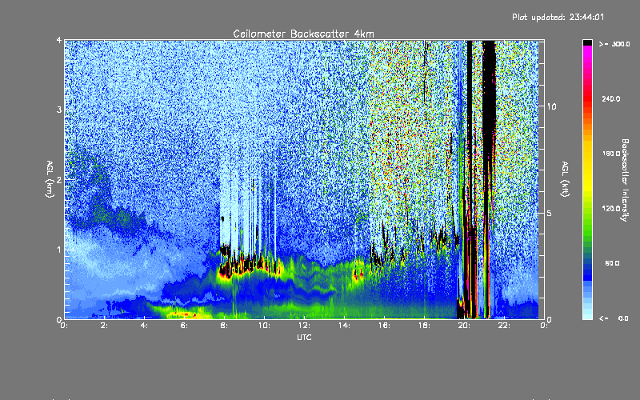
Task: Click the 'Plot updated: 23:44:01' timestamp
Action: (x=558, y=17)
